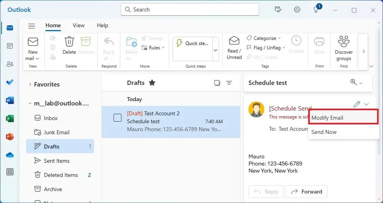Switch to the Help tab
This screenshot has width=383, height=203.
tap(102, 25)
